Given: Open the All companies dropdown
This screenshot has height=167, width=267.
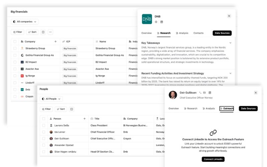Looking at the screenshot, I should click(x=25, y=22).
